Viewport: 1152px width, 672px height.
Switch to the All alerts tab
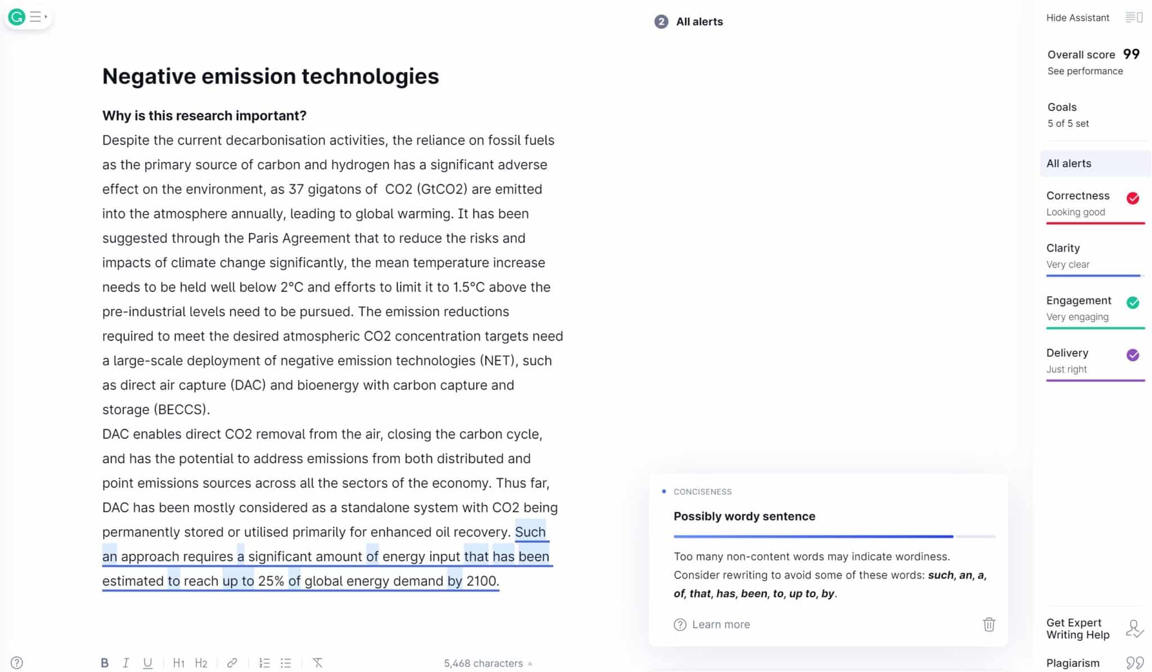[x=1068, y=163]
